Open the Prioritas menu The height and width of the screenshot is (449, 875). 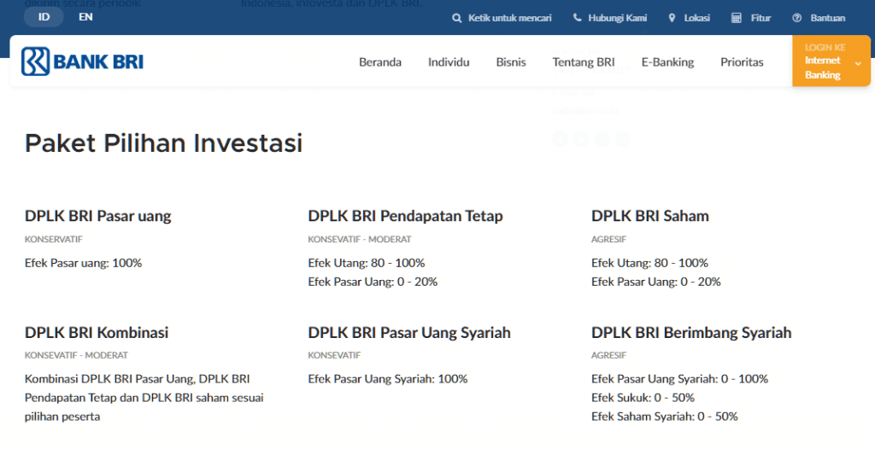[x=742, y=62]
